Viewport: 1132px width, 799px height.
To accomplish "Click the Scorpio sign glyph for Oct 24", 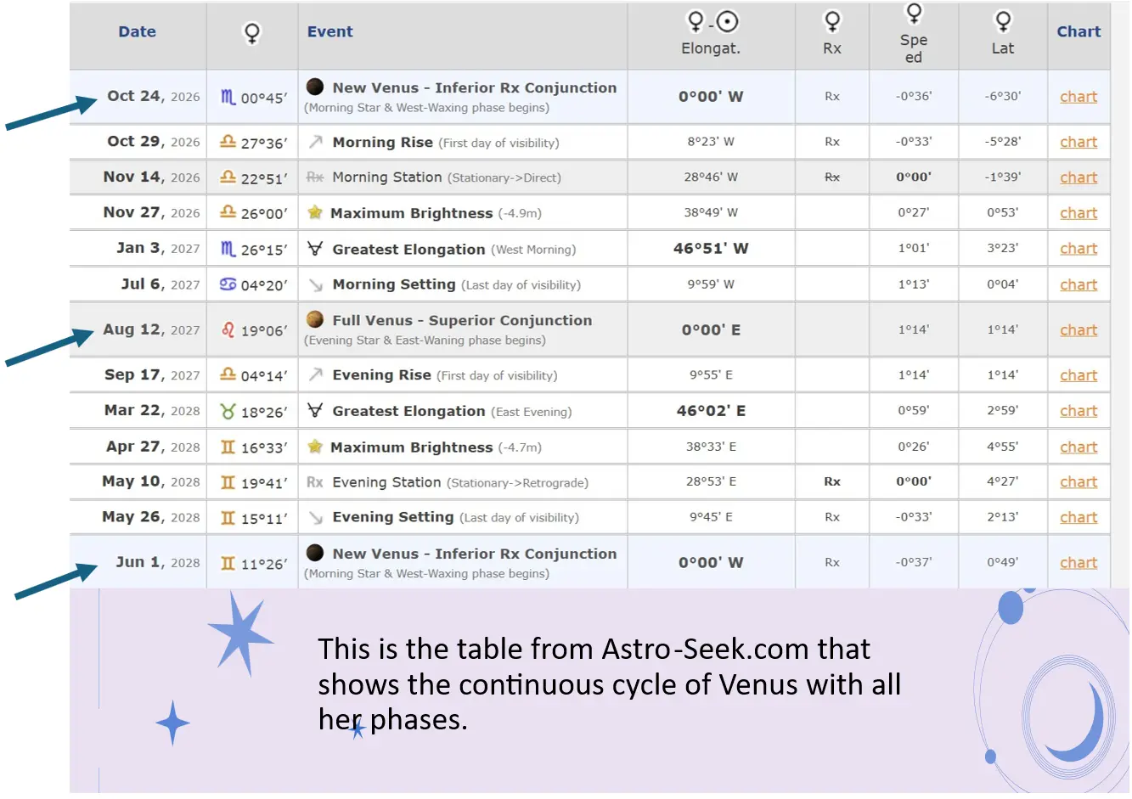I will [228, 98].
